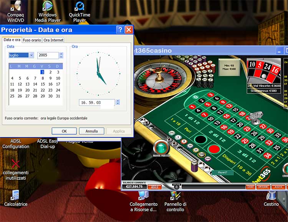Select the 25c casino chip
The width and height of the screenshot is (288, 222).
[x=172, y=133]
